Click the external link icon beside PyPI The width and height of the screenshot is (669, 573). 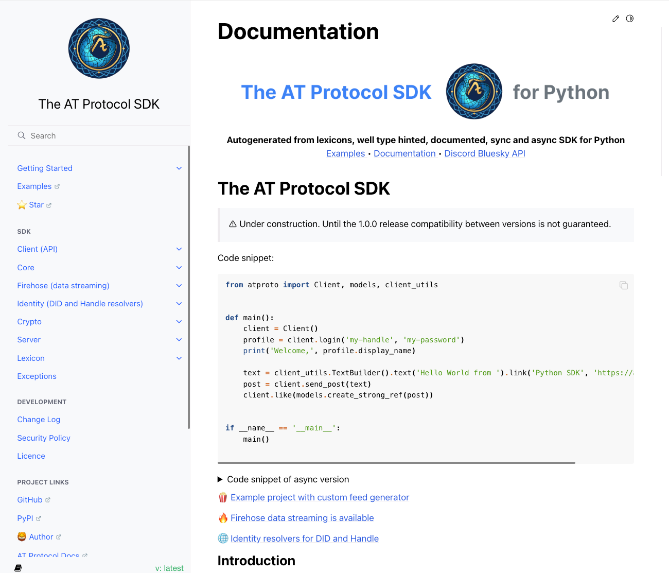click(39, 518)
